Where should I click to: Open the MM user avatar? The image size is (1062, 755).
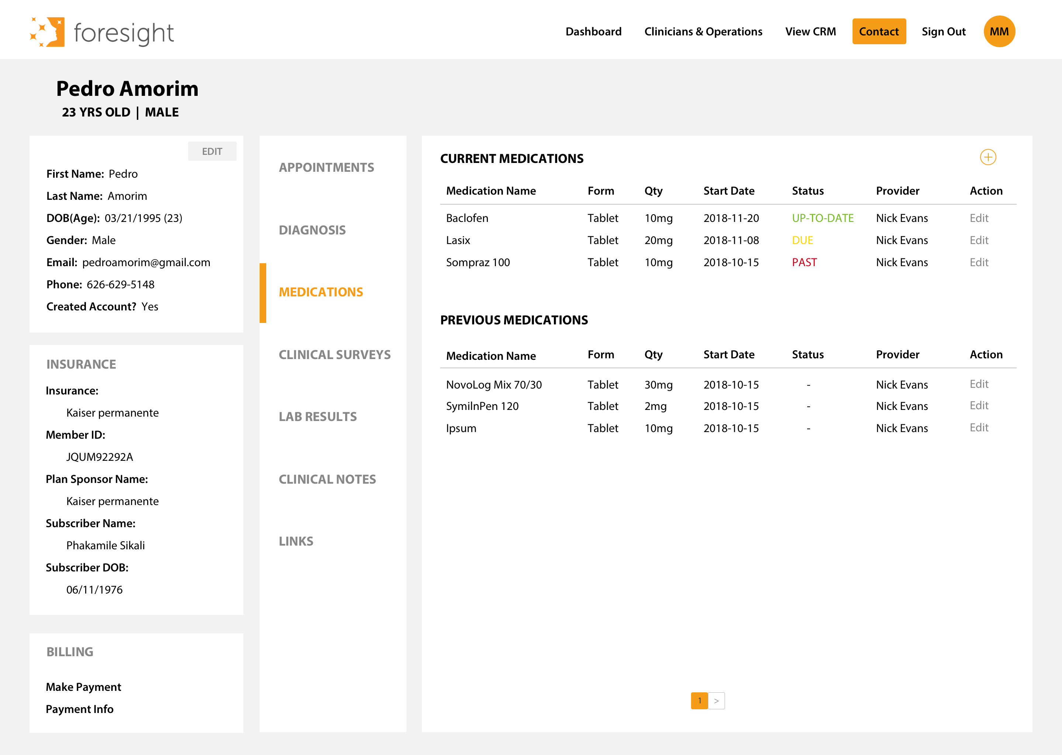[x=999, y=32]
